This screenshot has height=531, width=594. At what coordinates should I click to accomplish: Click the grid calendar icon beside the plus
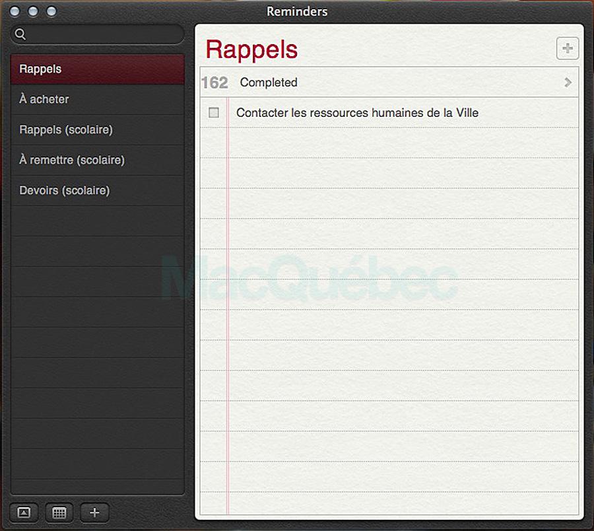coord(59,512)
